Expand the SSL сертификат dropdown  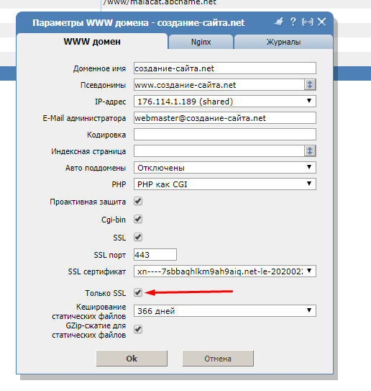225,271
